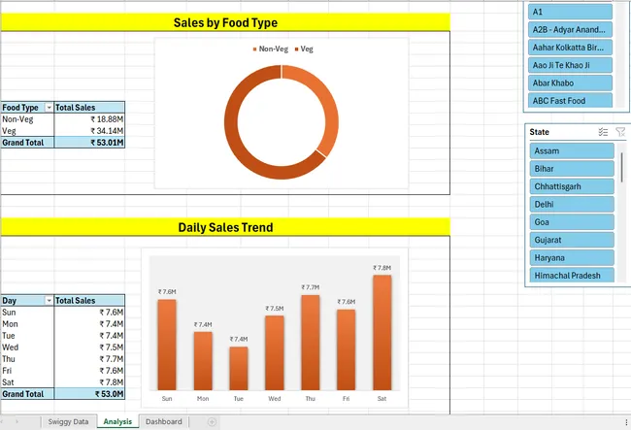The width and height of the screenshot is (631, 430).
Task: Select the Tue bar in chart
Action: pyautogui.click(x=239, y=369)
